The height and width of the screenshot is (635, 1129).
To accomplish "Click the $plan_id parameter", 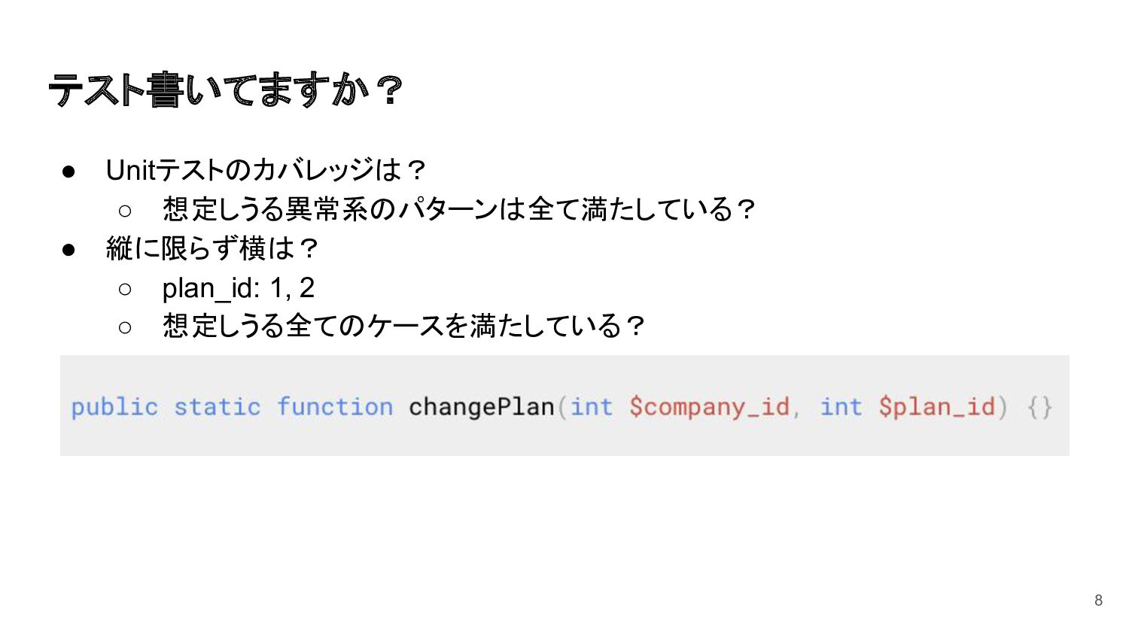I will pos(938,407).
